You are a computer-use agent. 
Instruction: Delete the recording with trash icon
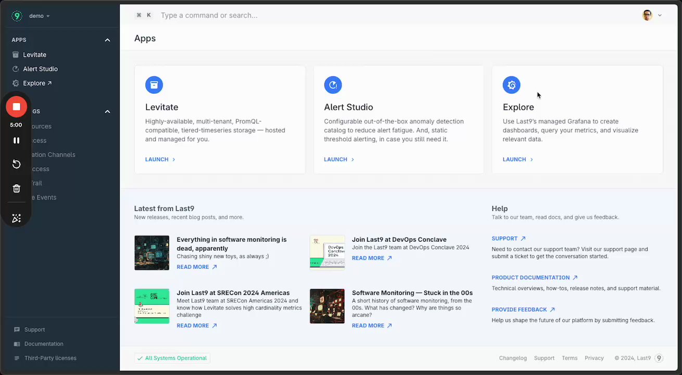pyautogui.click(x=16, y=189)
